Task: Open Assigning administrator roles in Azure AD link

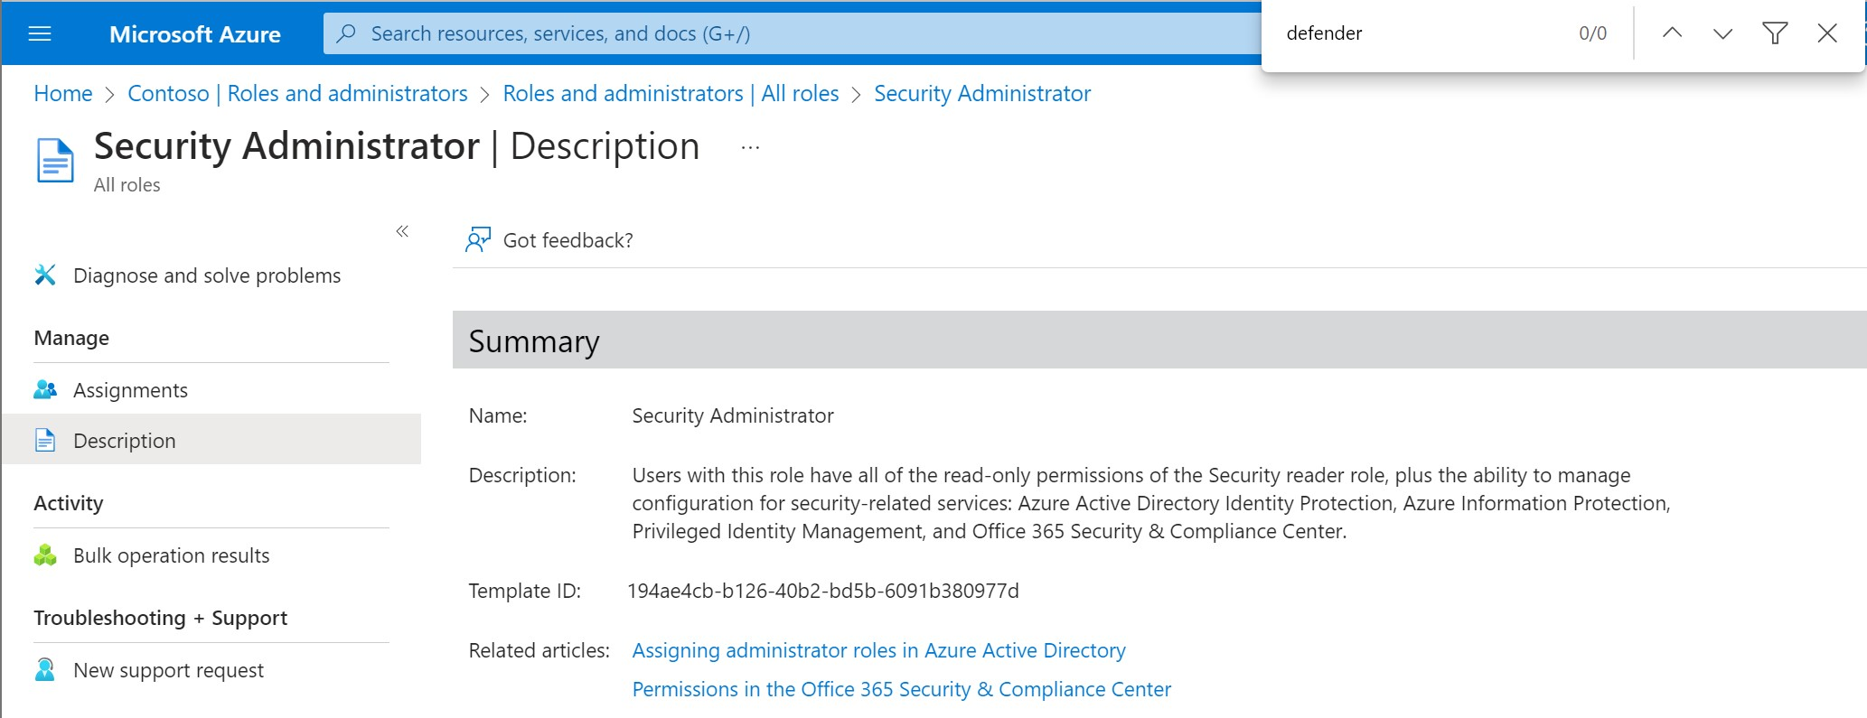Action: [879, 650]
